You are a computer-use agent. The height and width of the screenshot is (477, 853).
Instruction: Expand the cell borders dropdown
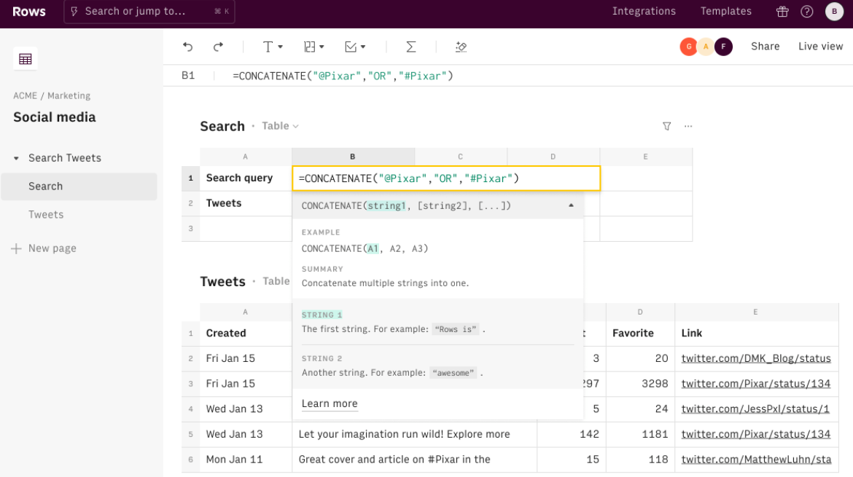click(313, 47)
